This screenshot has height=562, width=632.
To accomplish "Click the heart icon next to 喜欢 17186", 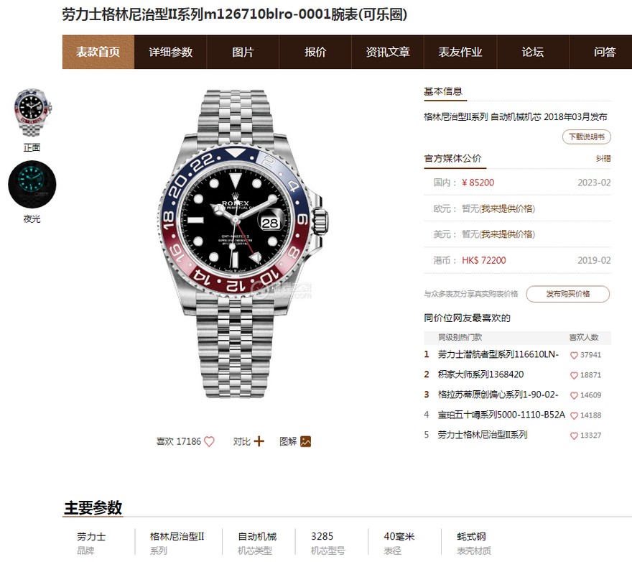I will (209, 441).
